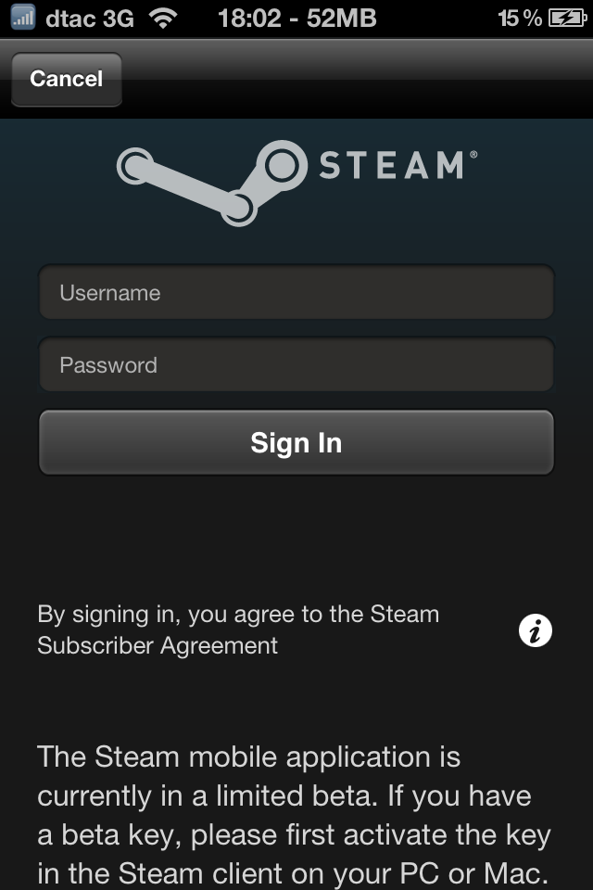Tap the Cancel button
The image size is (593, 890).
pos(67,79)
